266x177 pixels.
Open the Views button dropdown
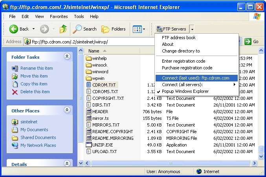click(x=139, y=29)
